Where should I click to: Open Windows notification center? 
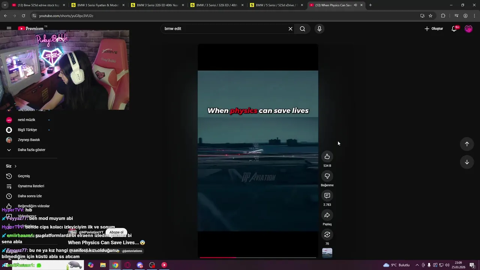[x=472, y=265]
